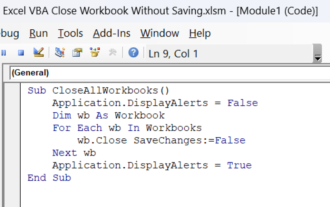Click the Toolbox icon

[x=112, y=52]
